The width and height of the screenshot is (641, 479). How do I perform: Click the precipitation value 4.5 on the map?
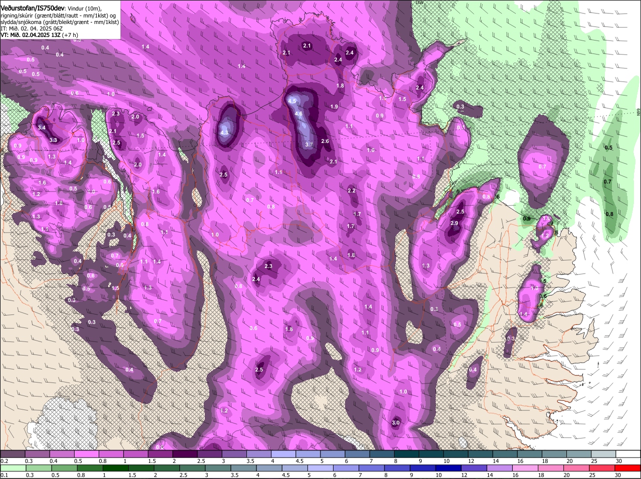pyautogui.click(x=292, y=100)
